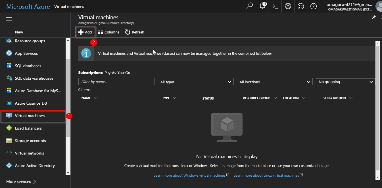
Task: Click the Azure Active Directory icon
Action: tap(9, 166)
